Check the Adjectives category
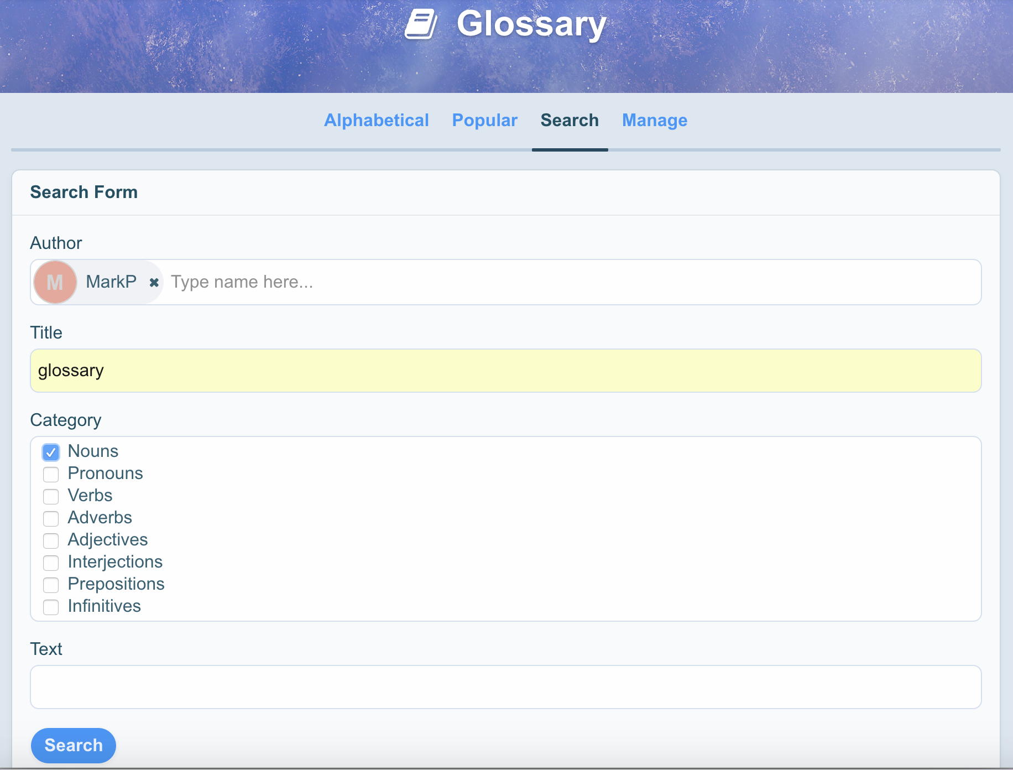This screenshot has height=770, width=1013. click(x=51, y=541)
